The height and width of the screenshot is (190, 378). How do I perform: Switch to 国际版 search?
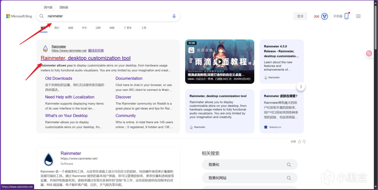click(64, 7)
